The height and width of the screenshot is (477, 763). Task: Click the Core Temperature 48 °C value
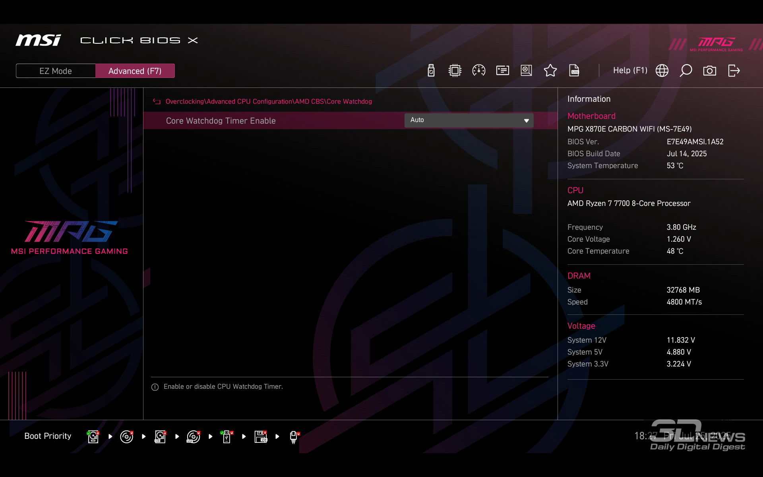pyautogui.click(x=675, y=251)
